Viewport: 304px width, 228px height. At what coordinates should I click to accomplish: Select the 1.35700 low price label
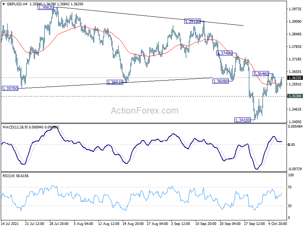click(x=10, y=89)
